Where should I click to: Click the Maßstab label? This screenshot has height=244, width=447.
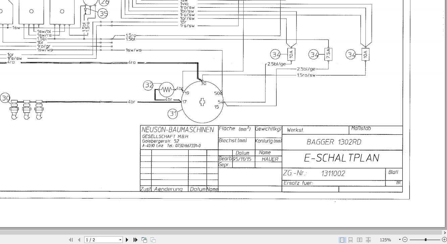pos(361,128)
